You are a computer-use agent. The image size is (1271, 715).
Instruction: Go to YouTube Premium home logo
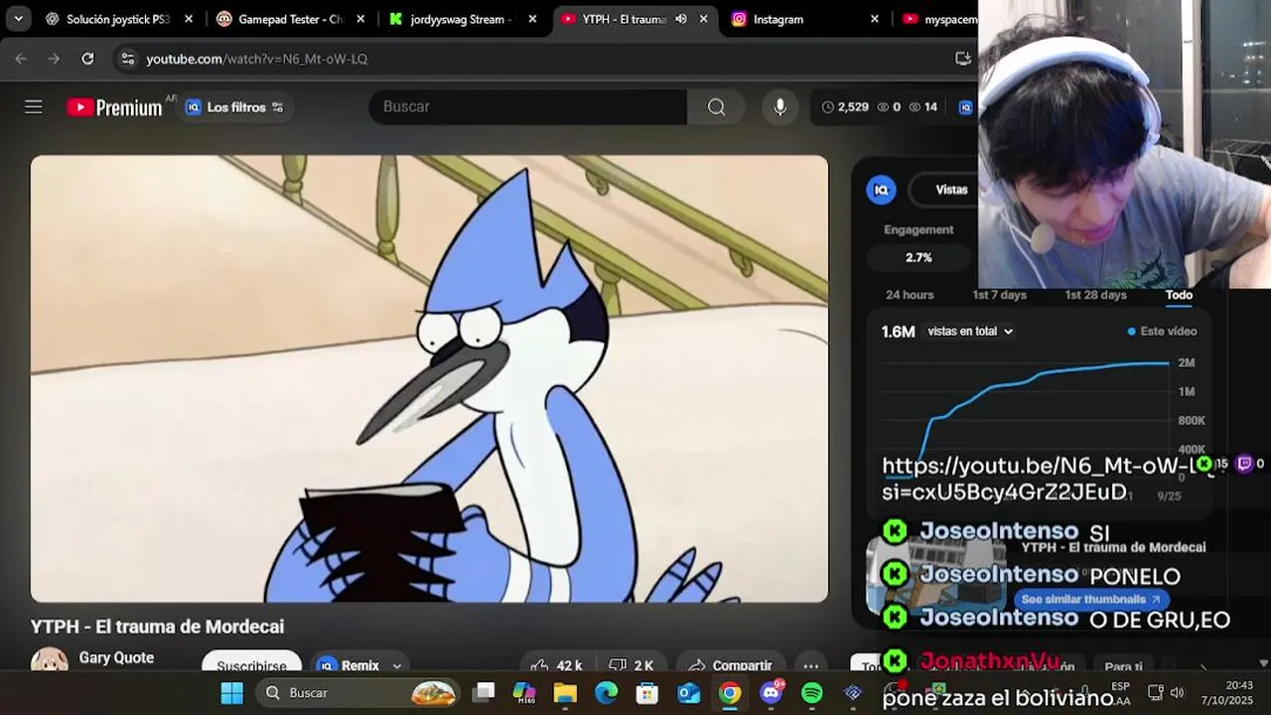click(x=114, y=107)
